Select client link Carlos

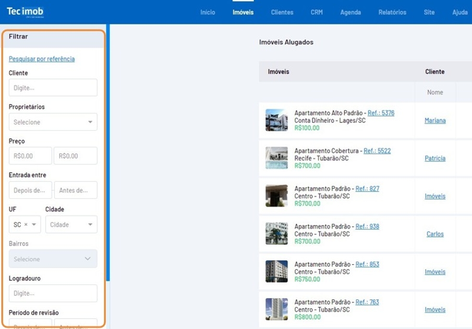pos(435,234)
